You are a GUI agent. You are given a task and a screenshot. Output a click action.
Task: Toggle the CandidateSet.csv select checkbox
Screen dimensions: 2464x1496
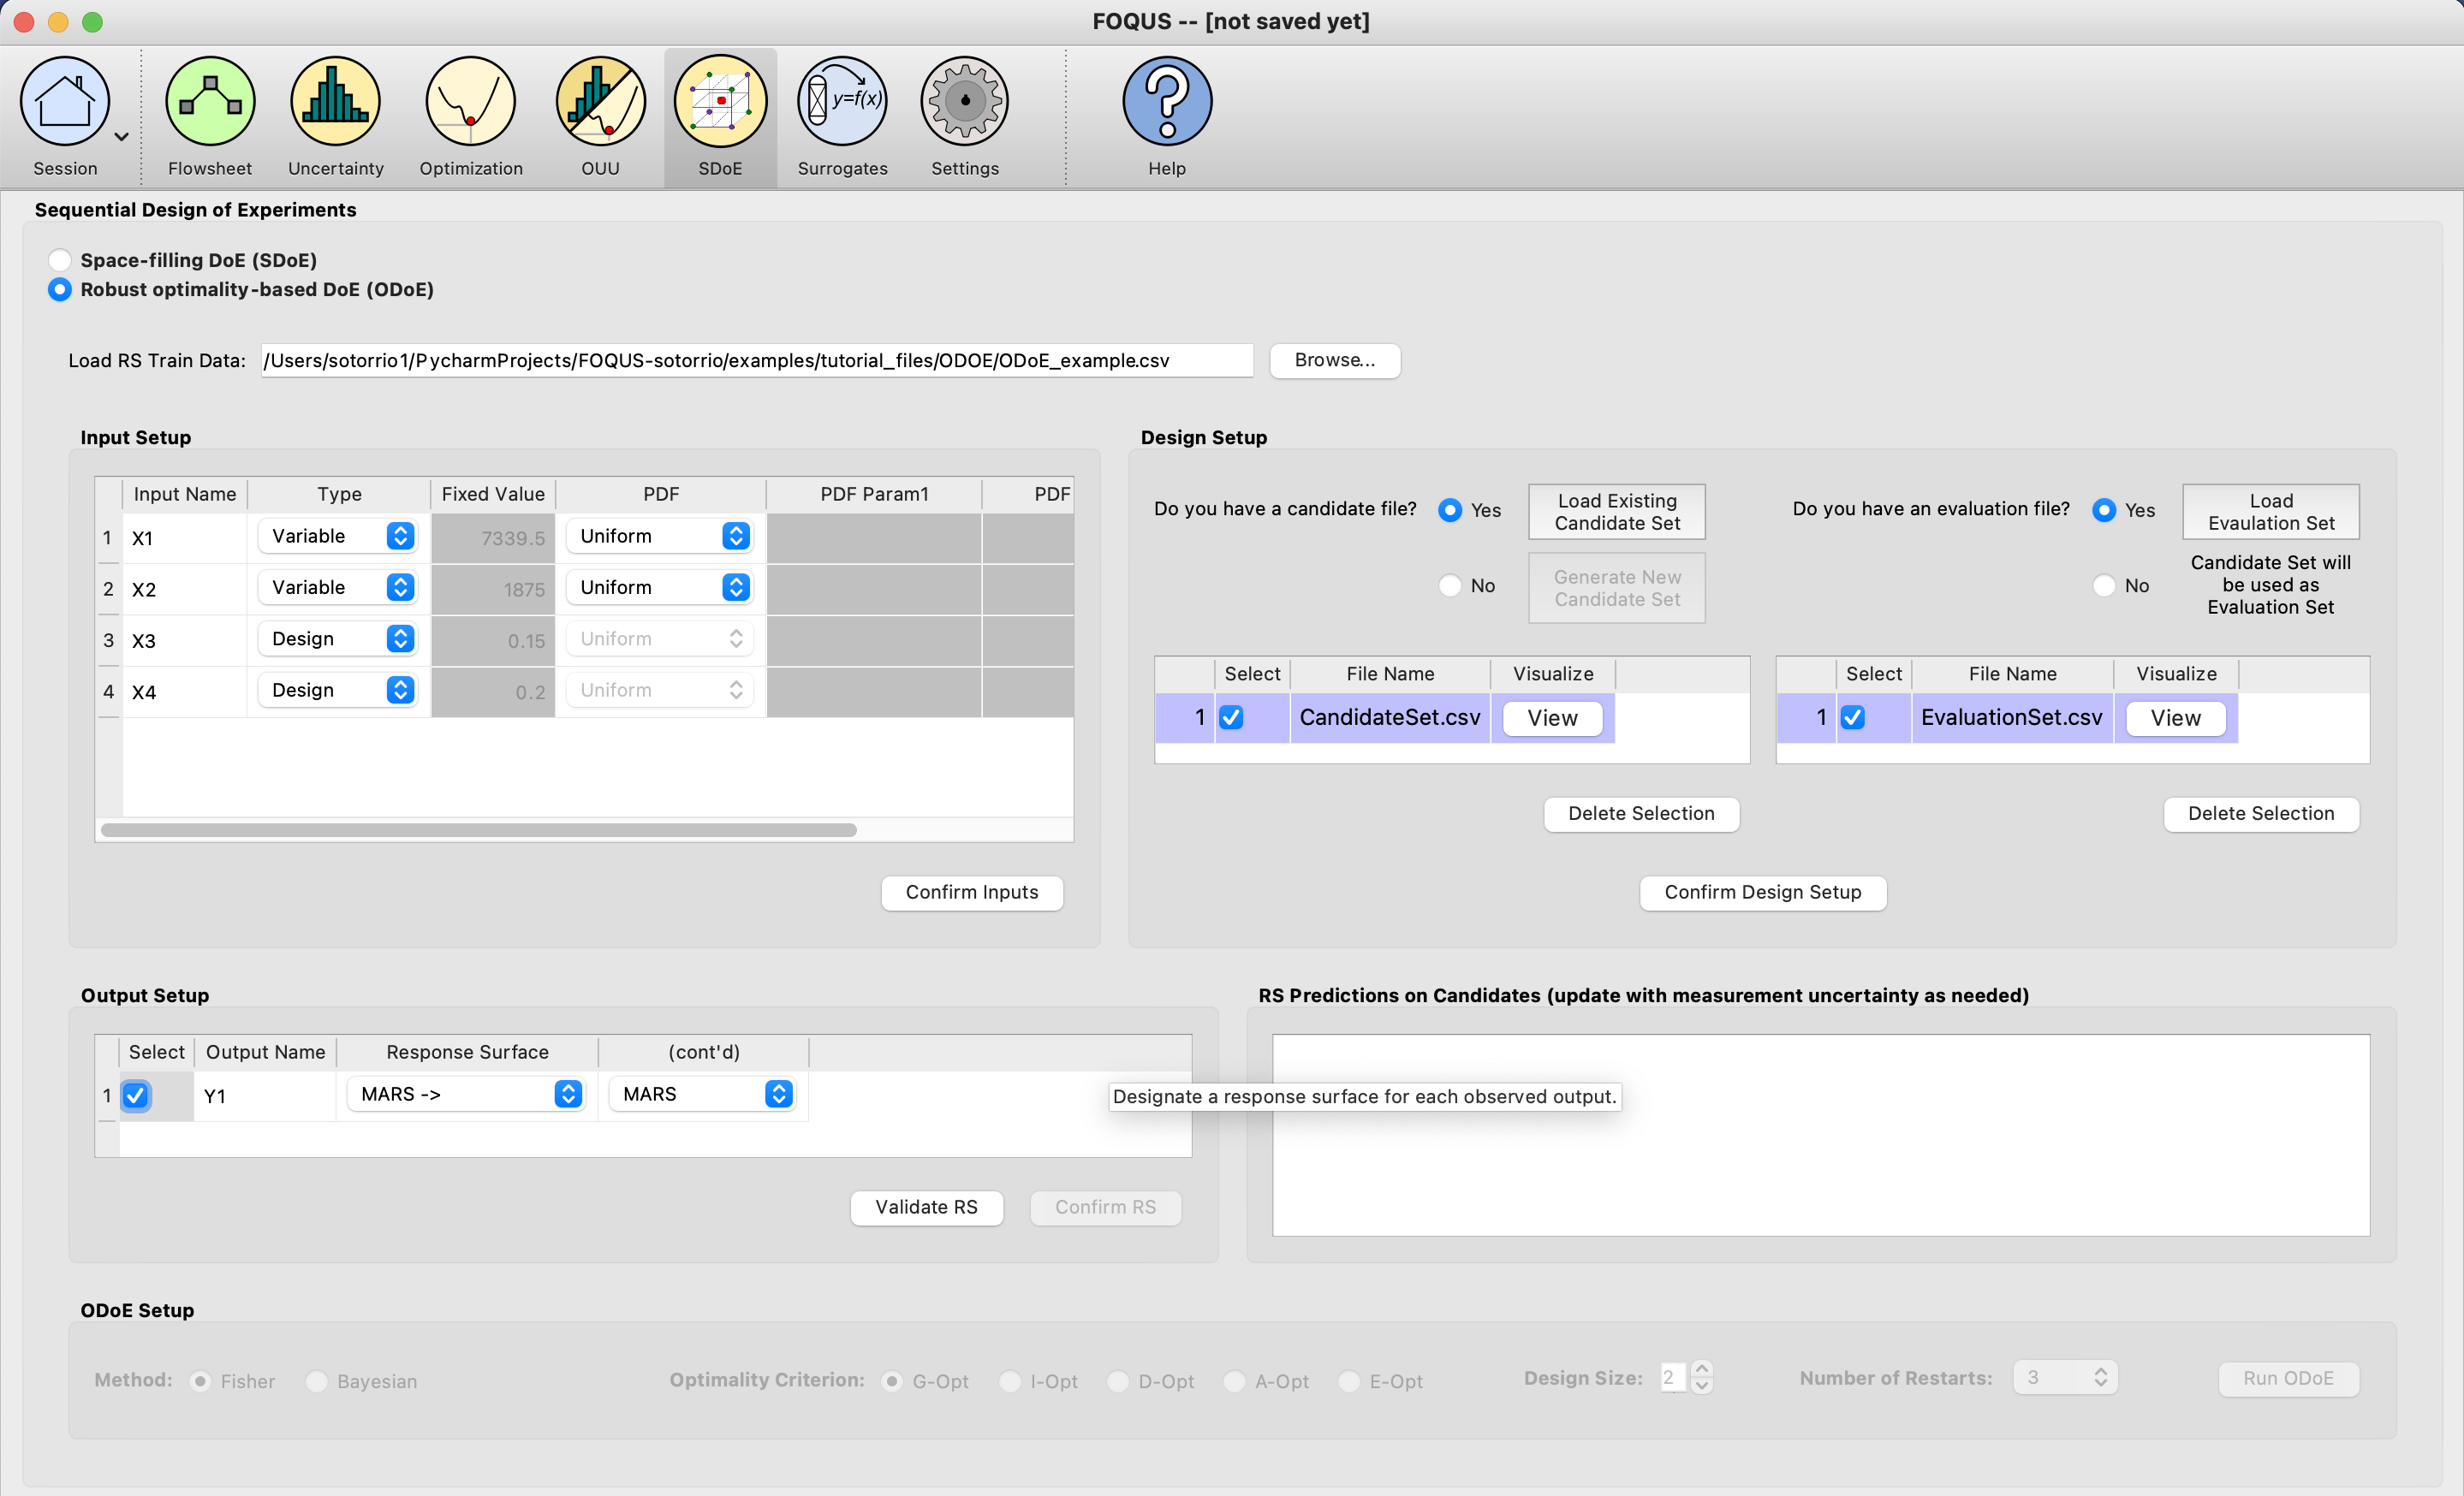click(1231, 717)
